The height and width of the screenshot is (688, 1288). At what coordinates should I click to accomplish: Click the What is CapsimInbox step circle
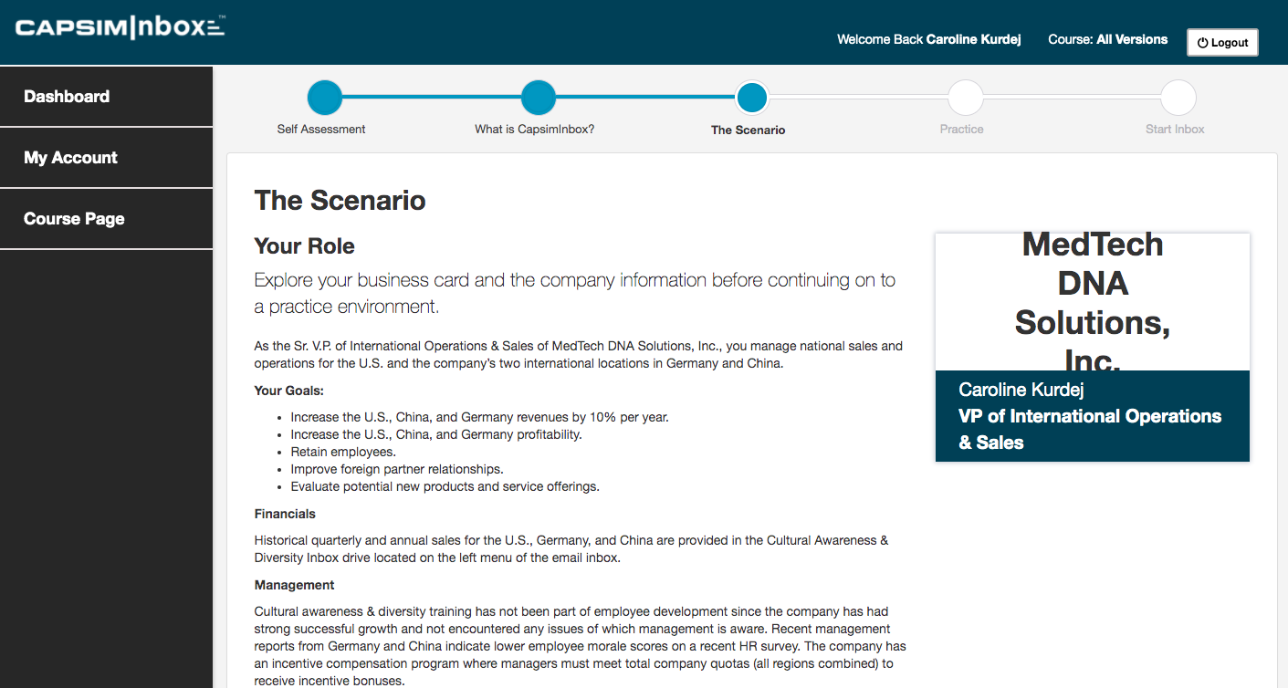(538, 97)
